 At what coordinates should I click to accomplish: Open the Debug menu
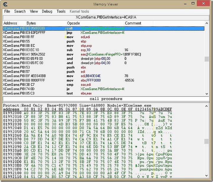tap(47, 12)
